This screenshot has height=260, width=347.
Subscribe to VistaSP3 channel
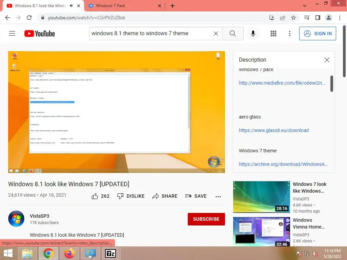click(x=206, y=219)
